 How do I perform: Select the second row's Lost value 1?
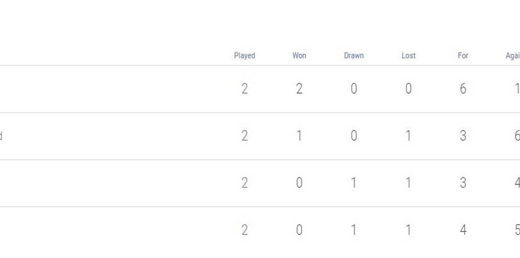click(x=408, y=136)
